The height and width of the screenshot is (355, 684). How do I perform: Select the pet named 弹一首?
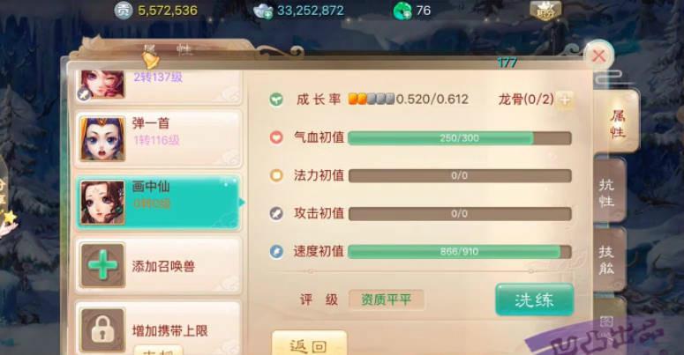[158, 138]
